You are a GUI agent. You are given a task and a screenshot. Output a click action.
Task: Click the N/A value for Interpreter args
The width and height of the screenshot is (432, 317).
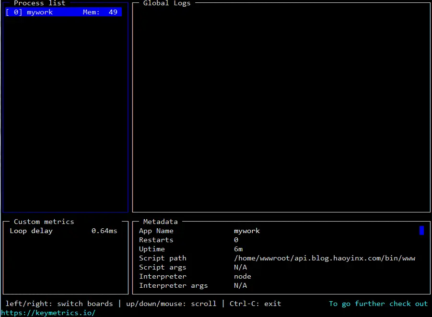pyautogui.click(x=241, y=285)
